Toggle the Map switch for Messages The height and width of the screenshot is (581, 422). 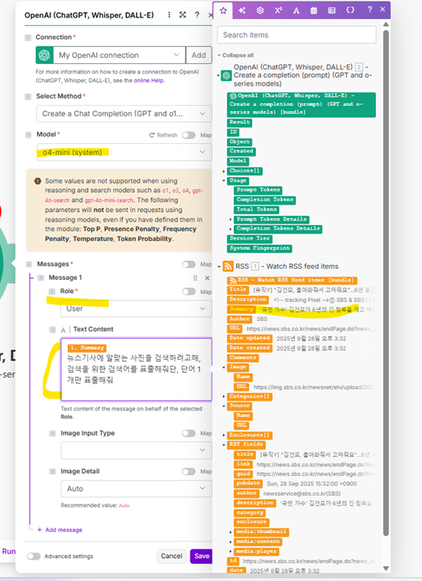(x=189, y=264)
